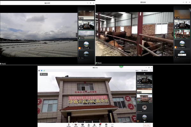The width and height of the screenshot is (191, 127).
Task: Open the meeting info icon at top-left
Action: (39, 71)
